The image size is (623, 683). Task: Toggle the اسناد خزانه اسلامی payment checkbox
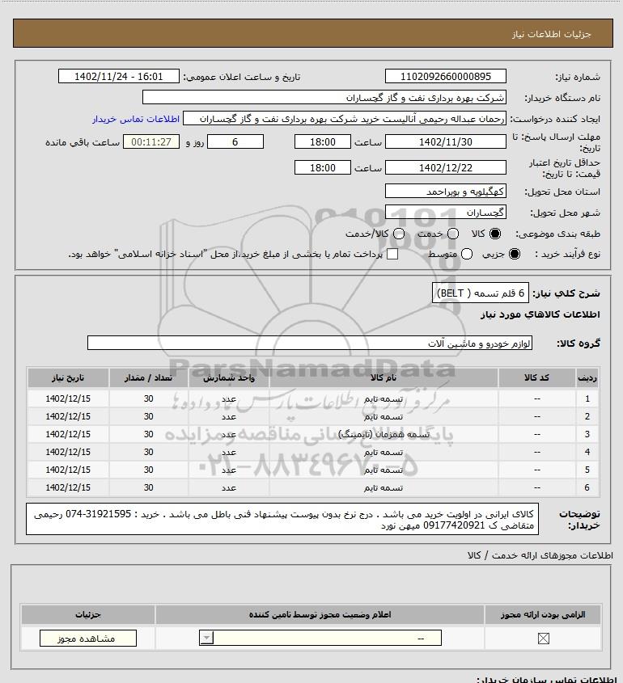[392, 254]
